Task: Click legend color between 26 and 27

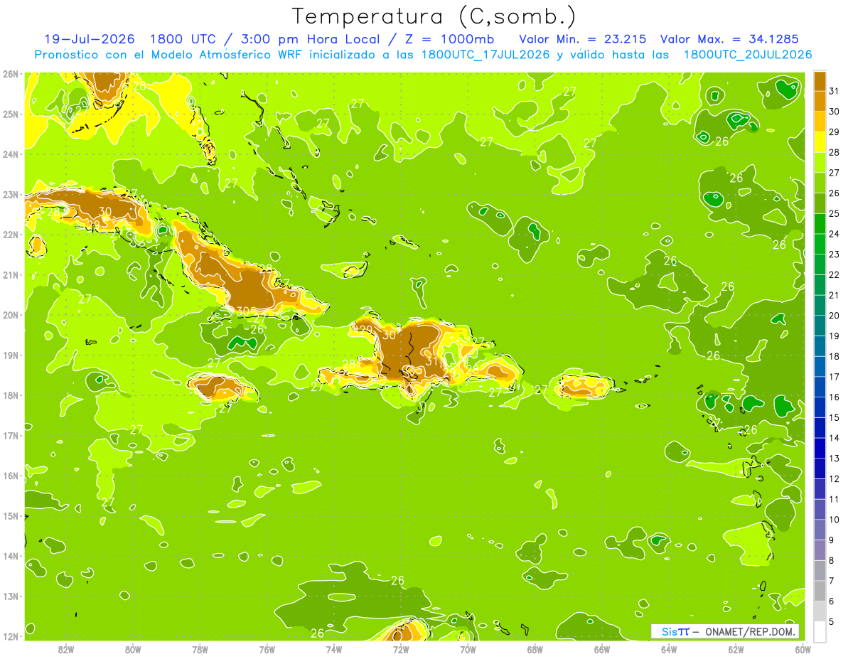Action: coord(820,183)
